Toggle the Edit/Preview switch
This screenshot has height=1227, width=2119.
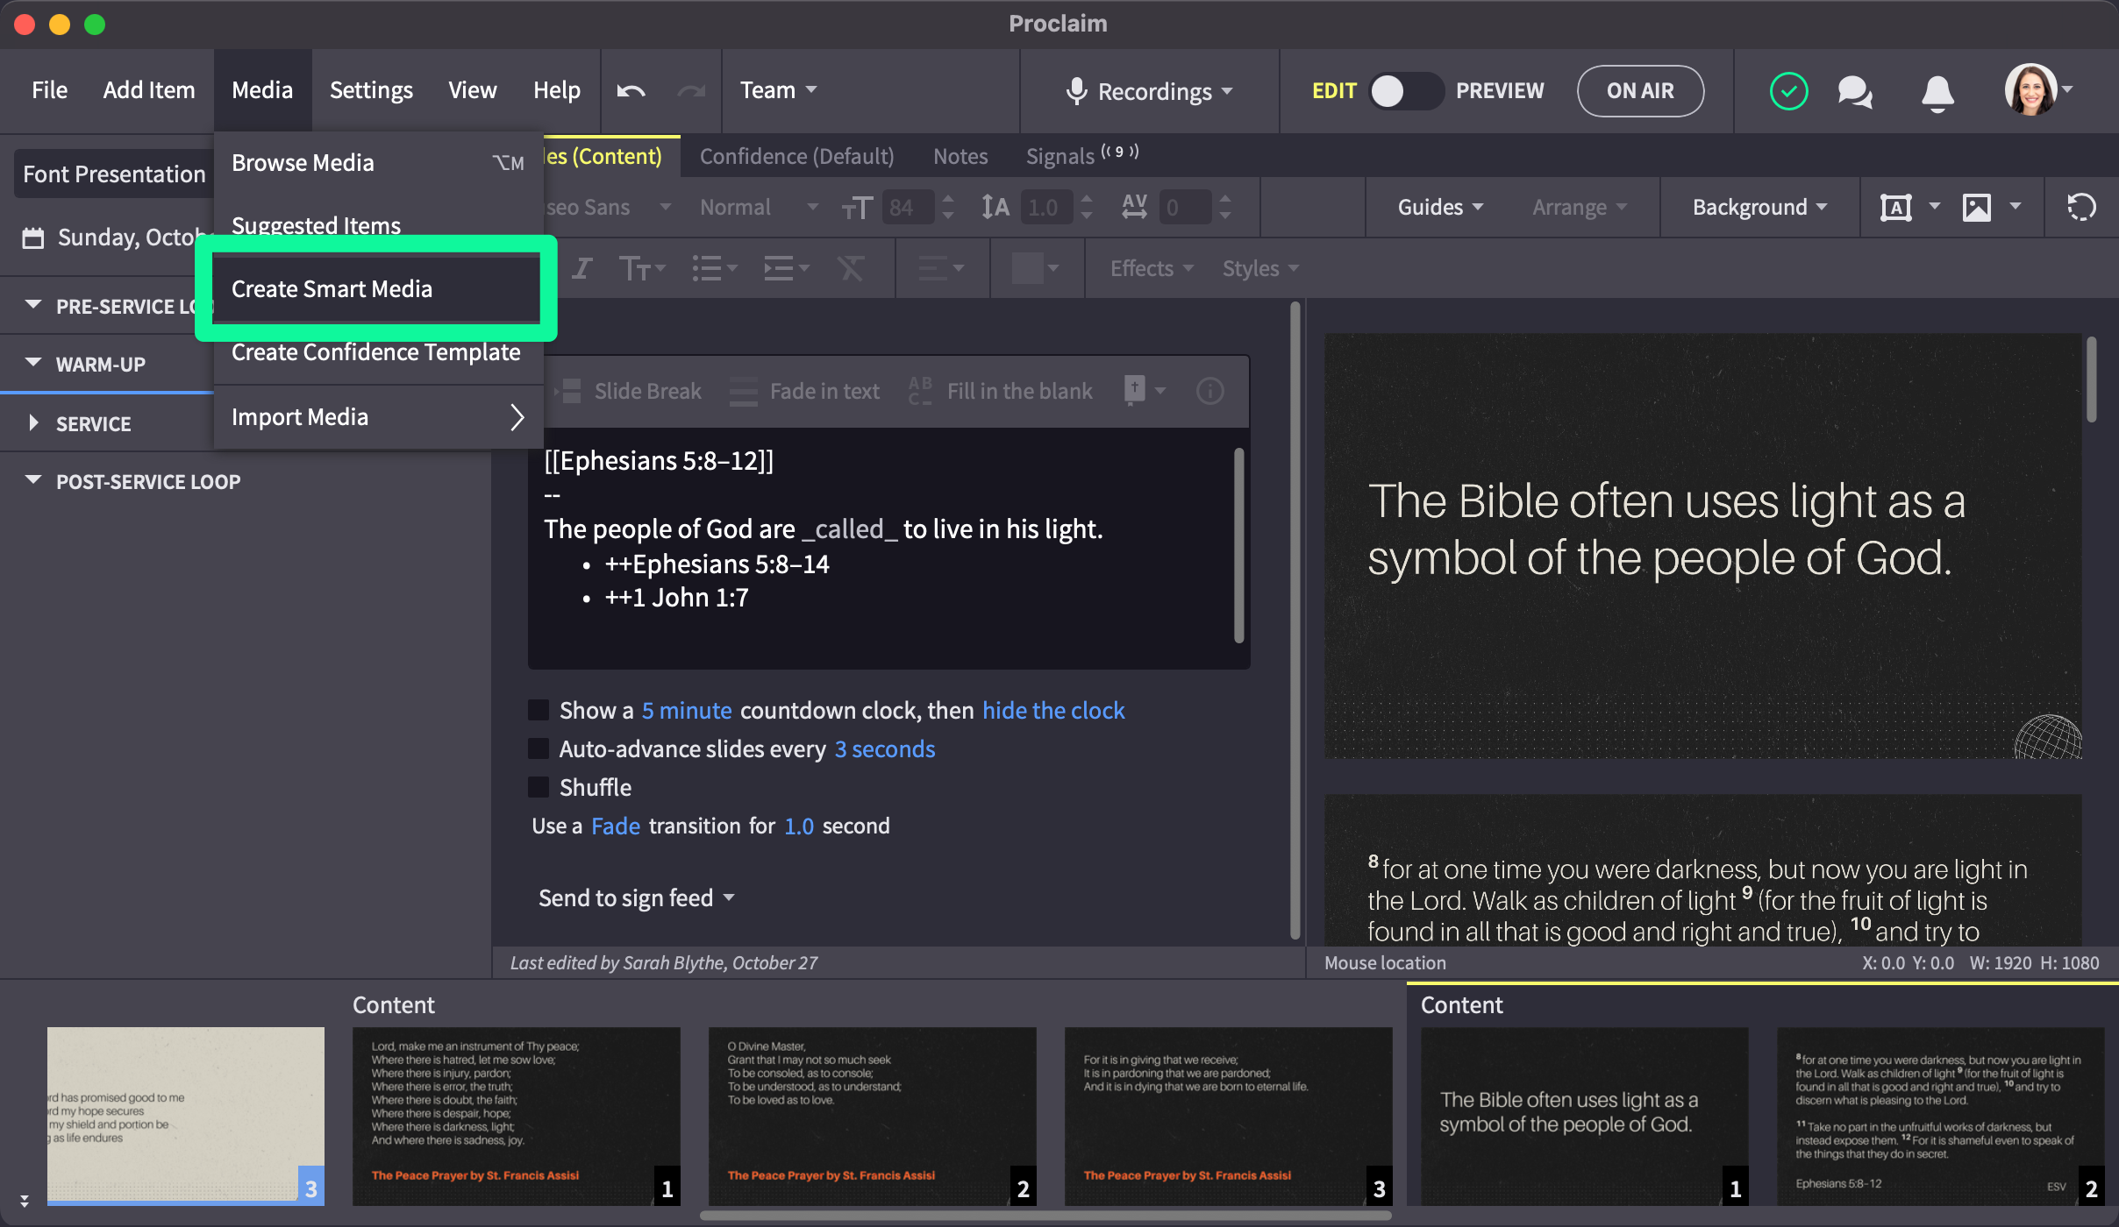[1405, 91]
